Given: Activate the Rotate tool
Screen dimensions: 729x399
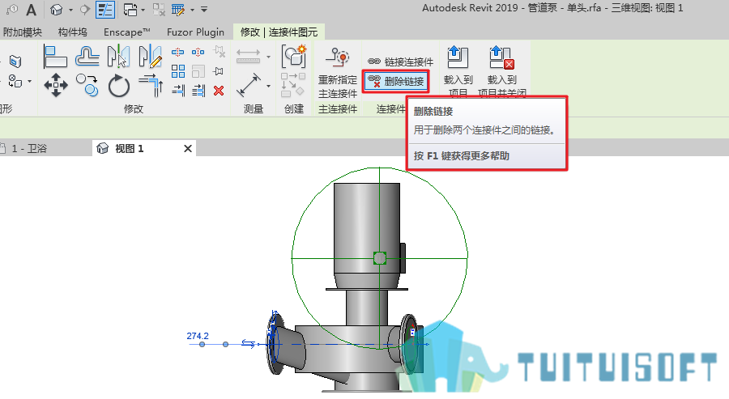Looking at the screenshot, I should [118, 86].
